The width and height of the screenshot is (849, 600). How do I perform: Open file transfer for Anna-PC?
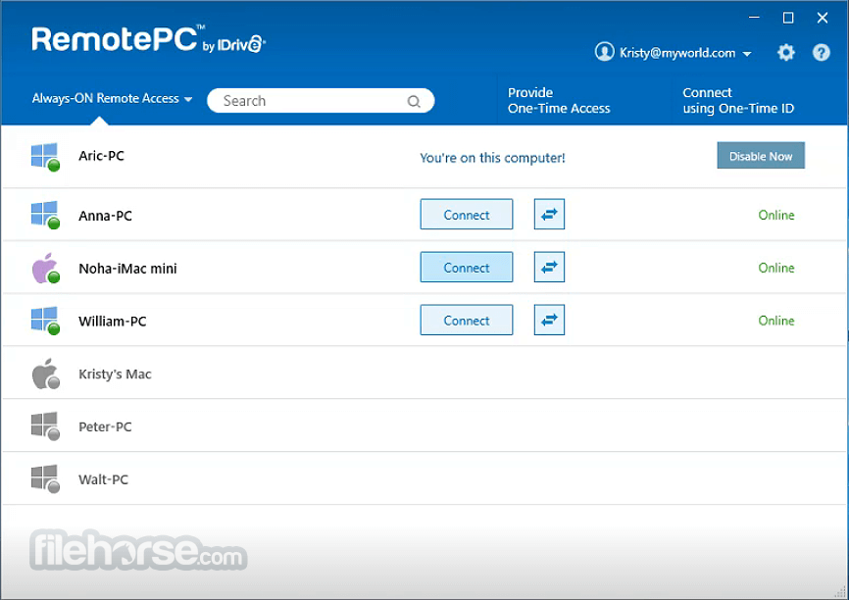pos(549,215)
